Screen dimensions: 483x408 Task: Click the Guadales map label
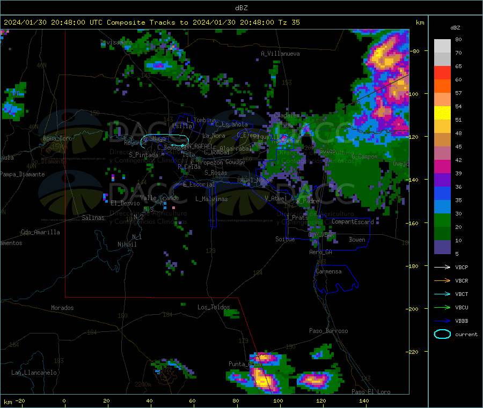[287, 115]
